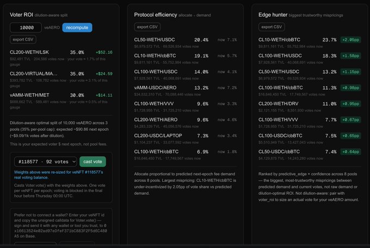
Task: Open the veNFT #118577 dropdown
Action: pos(46,162)
